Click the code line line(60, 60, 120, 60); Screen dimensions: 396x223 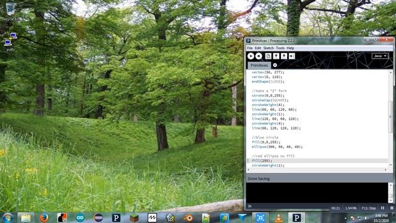pos(274,110)
